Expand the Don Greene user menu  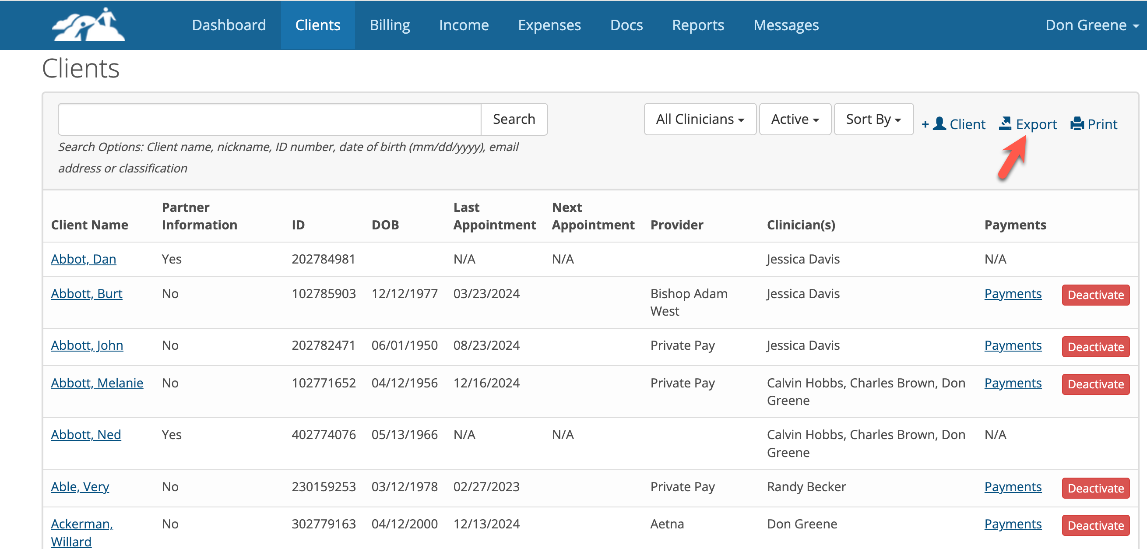(x=1092, y=25)
